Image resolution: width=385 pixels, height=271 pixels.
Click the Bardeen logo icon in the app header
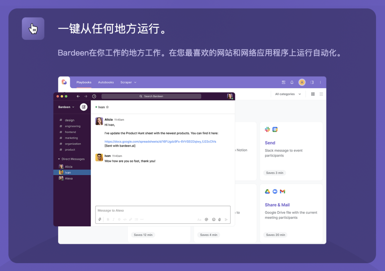[64, 82]
